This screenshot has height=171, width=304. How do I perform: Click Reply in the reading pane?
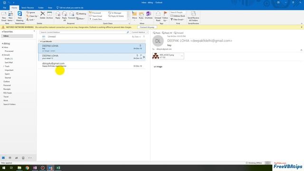click(157, 33)
